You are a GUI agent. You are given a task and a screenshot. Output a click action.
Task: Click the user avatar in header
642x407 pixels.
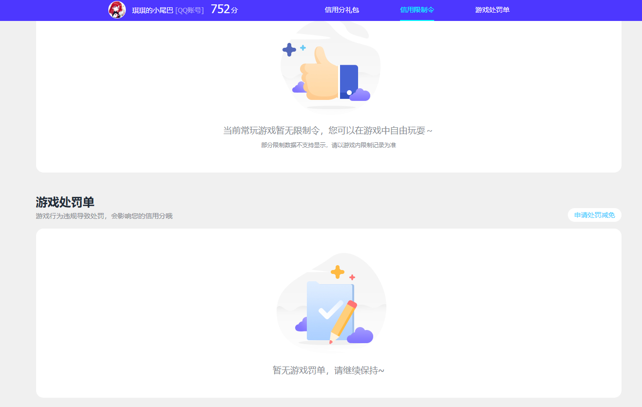click(x=117, y=10)
